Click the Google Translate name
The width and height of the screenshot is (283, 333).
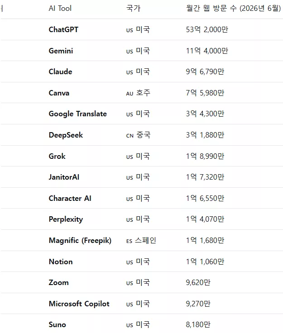(78, 114)
